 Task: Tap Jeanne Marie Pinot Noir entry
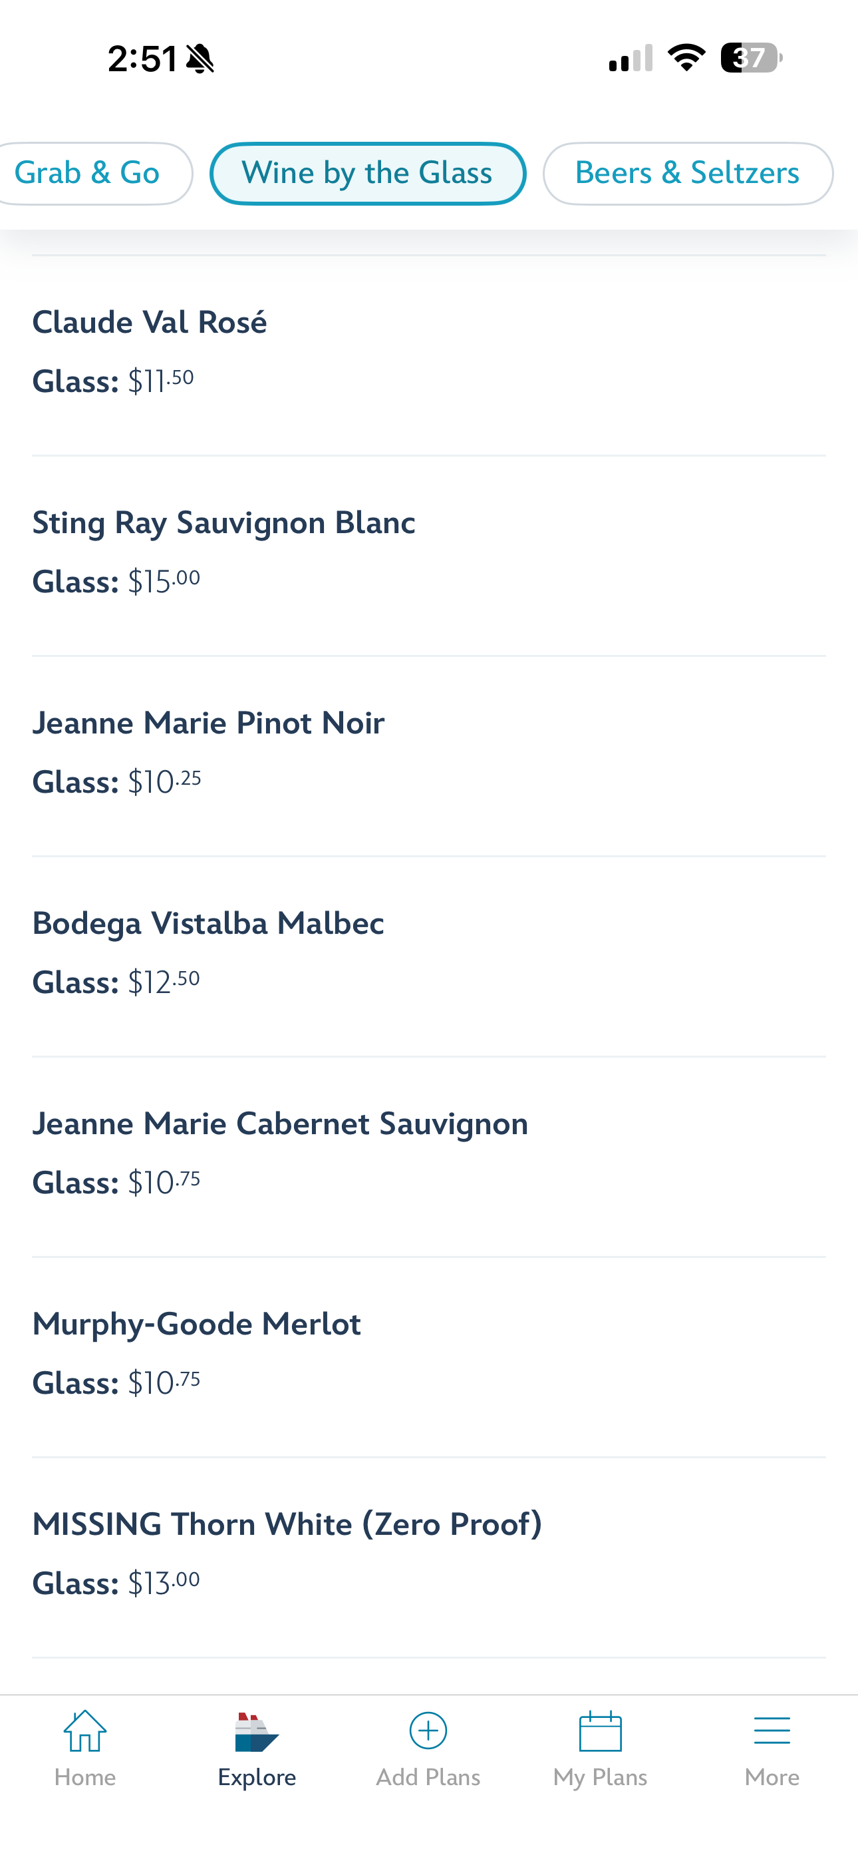pyautogui.click(x=429, y=755)
